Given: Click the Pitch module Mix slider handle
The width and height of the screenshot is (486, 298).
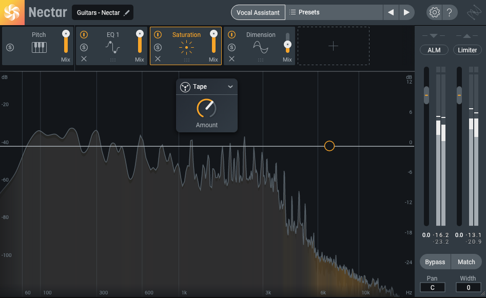Looking at the screenshot, I should pos(66,34).
